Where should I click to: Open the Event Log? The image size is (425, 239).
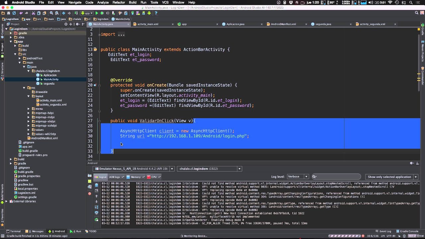[x=383, y=231]
